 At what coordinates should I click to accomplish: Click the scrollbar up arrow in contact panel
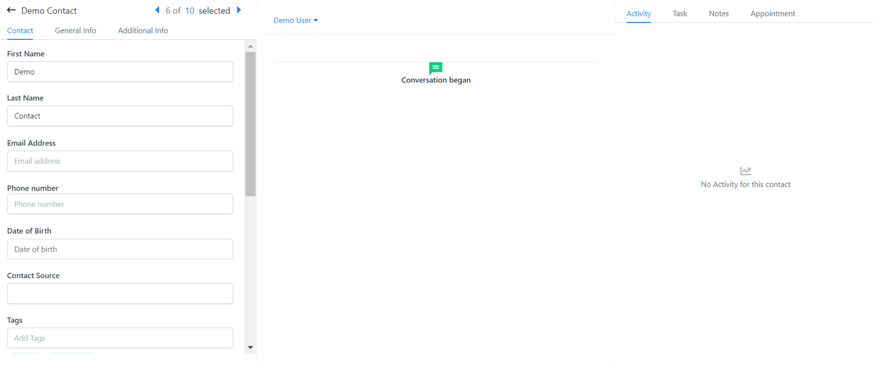(x=250, y=46)
